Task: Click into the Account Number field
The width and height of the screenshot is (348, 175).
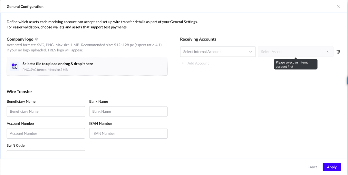Action: 46,134
